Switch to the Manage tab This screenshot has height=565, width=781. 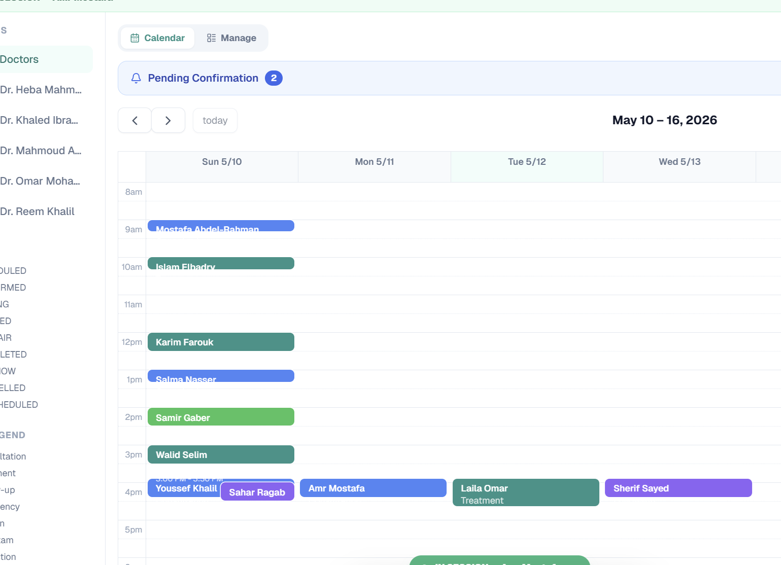click(x=231, y=38)
